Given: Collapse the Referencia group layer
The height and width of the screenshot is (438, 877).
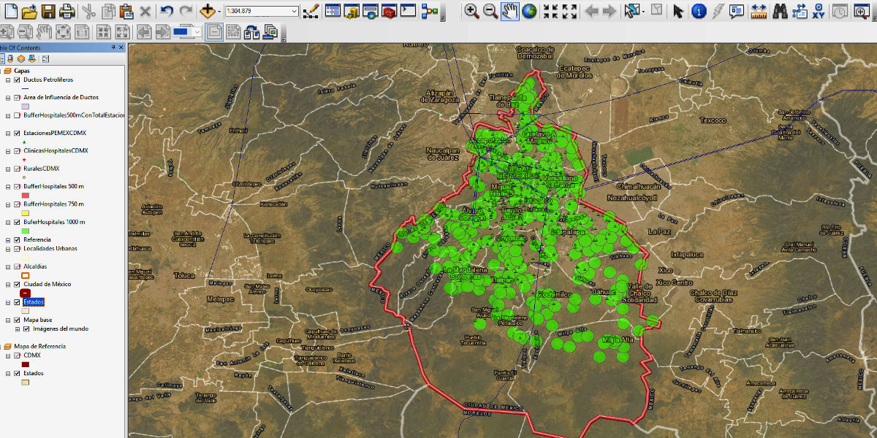Looking at the screenshot, I should tap(8, 239).
